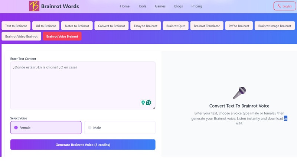The width and height of the screenshot is (297, 163).
Task: Click the text area resize handle corner
Action: click(x=154, y=108)
